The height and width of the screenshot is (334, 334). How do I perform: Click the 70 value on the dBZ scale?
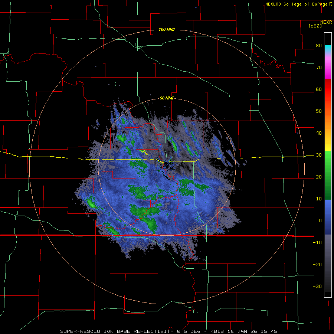(319, 67)
